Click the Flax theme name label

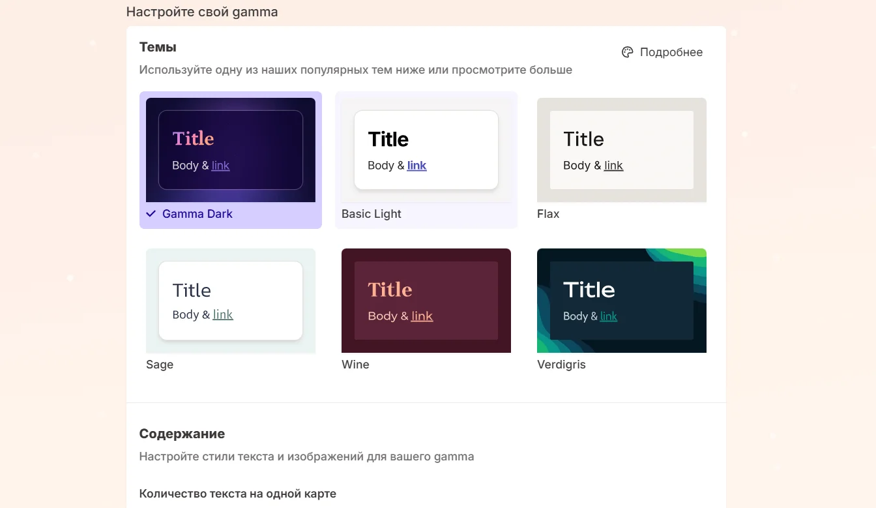(x=548, y=214)
